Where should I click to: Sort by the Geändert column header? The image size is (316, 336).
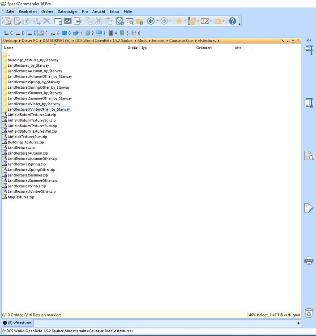(x=213, y=48)
